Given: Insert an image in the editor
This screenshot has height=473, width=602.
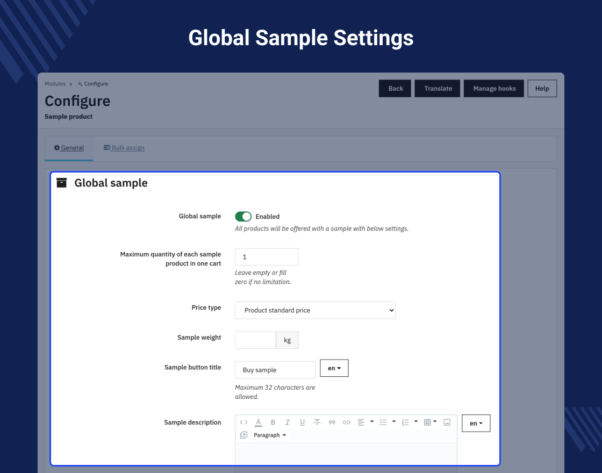Looking at the screenshot, I should (x=447, y=422).
